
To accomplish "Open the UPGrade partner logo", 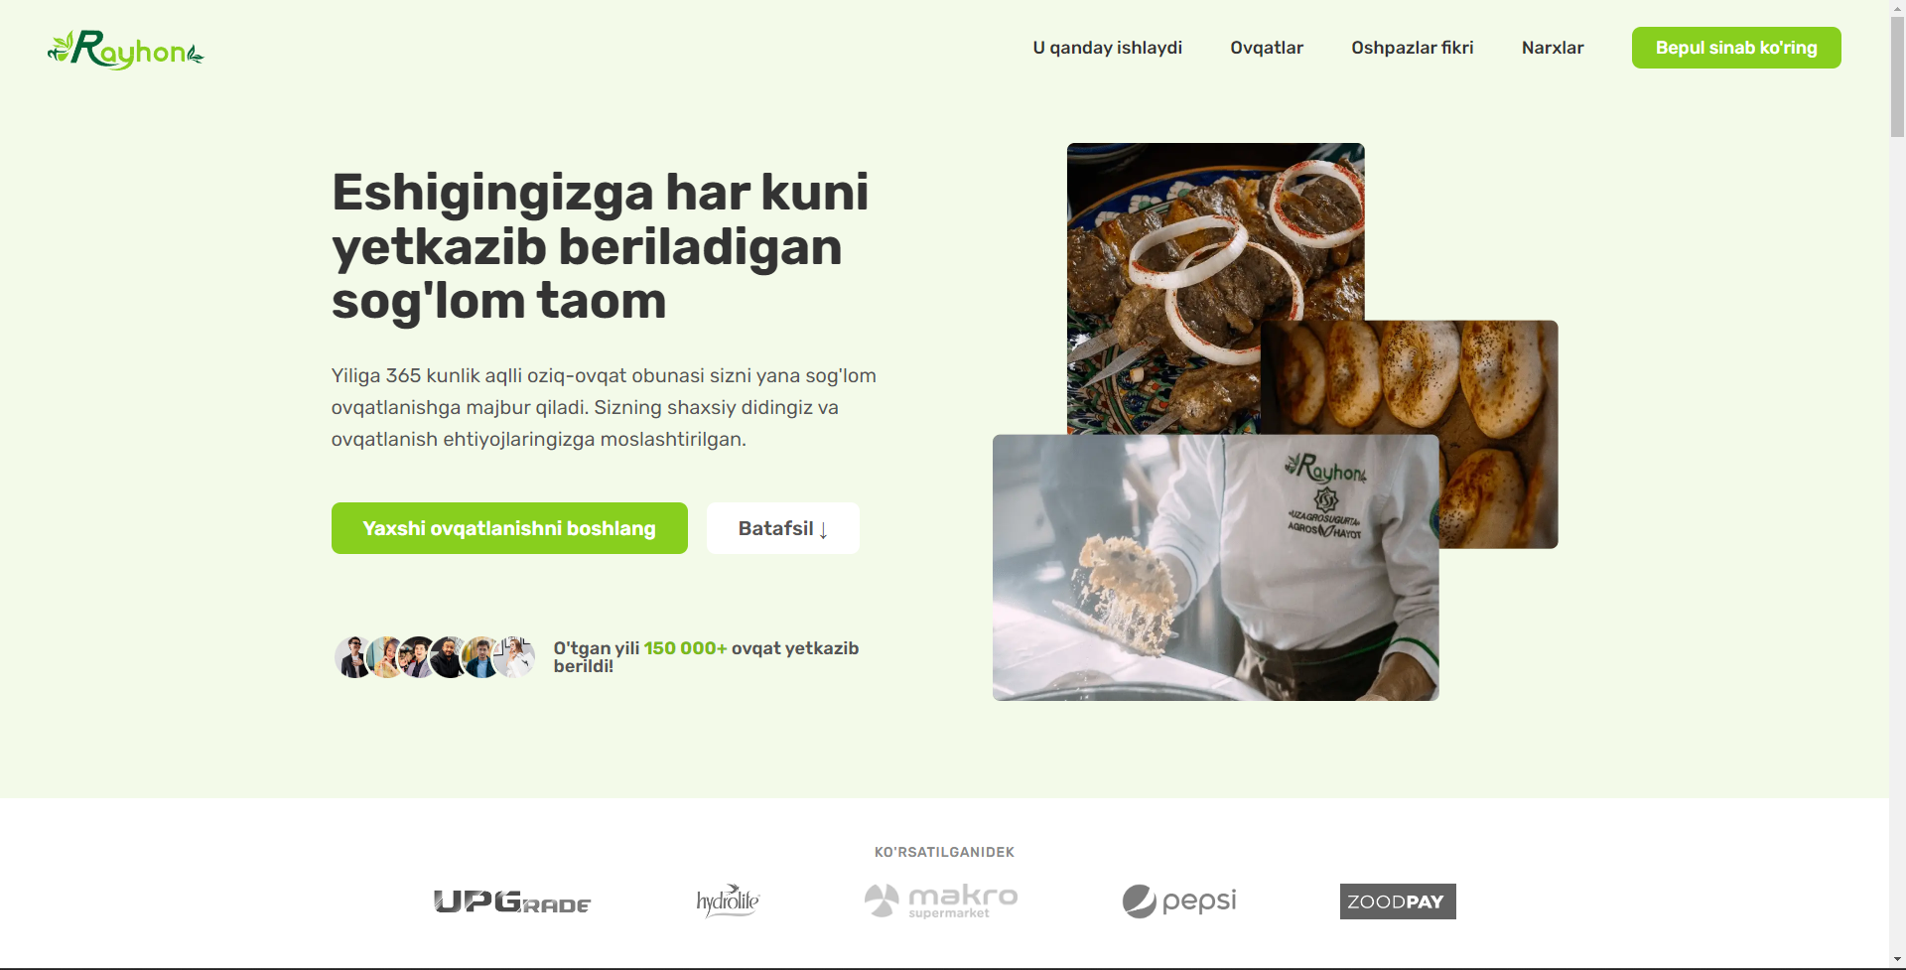I will click(x=512, y=901).
